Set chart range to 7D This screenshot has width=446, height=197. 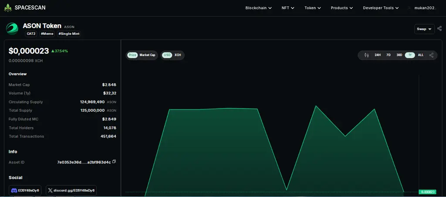[x=389, y=55]
